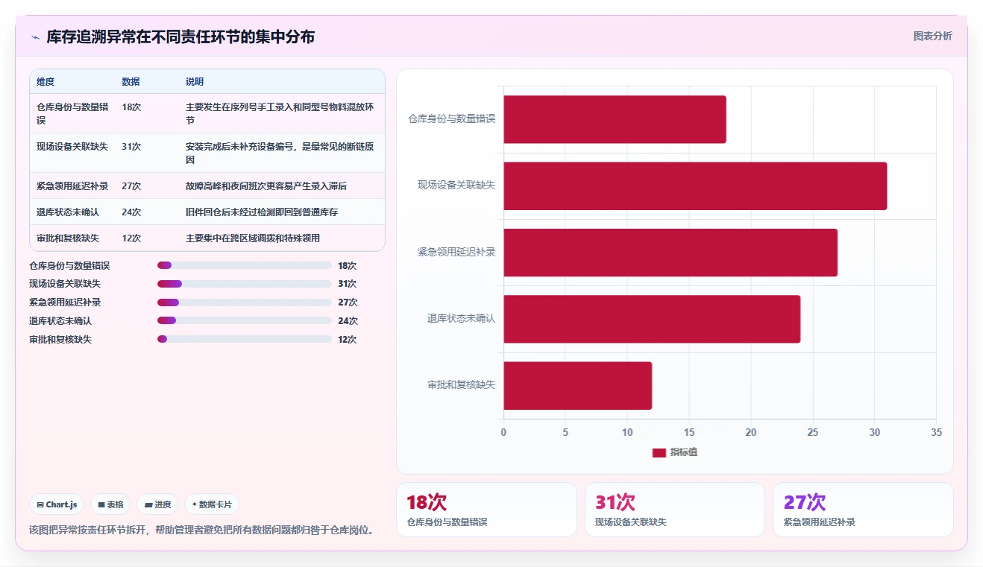
Task: Click the 退库状态未确认 bar in the chart
Action: coord(652,319)
